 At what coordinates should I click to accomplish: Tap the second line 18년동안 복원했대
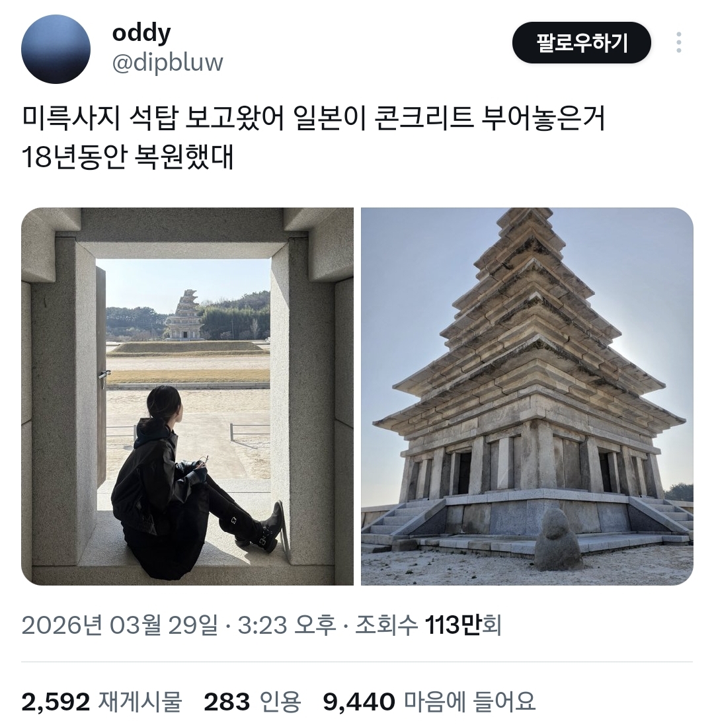pos(128,157)
